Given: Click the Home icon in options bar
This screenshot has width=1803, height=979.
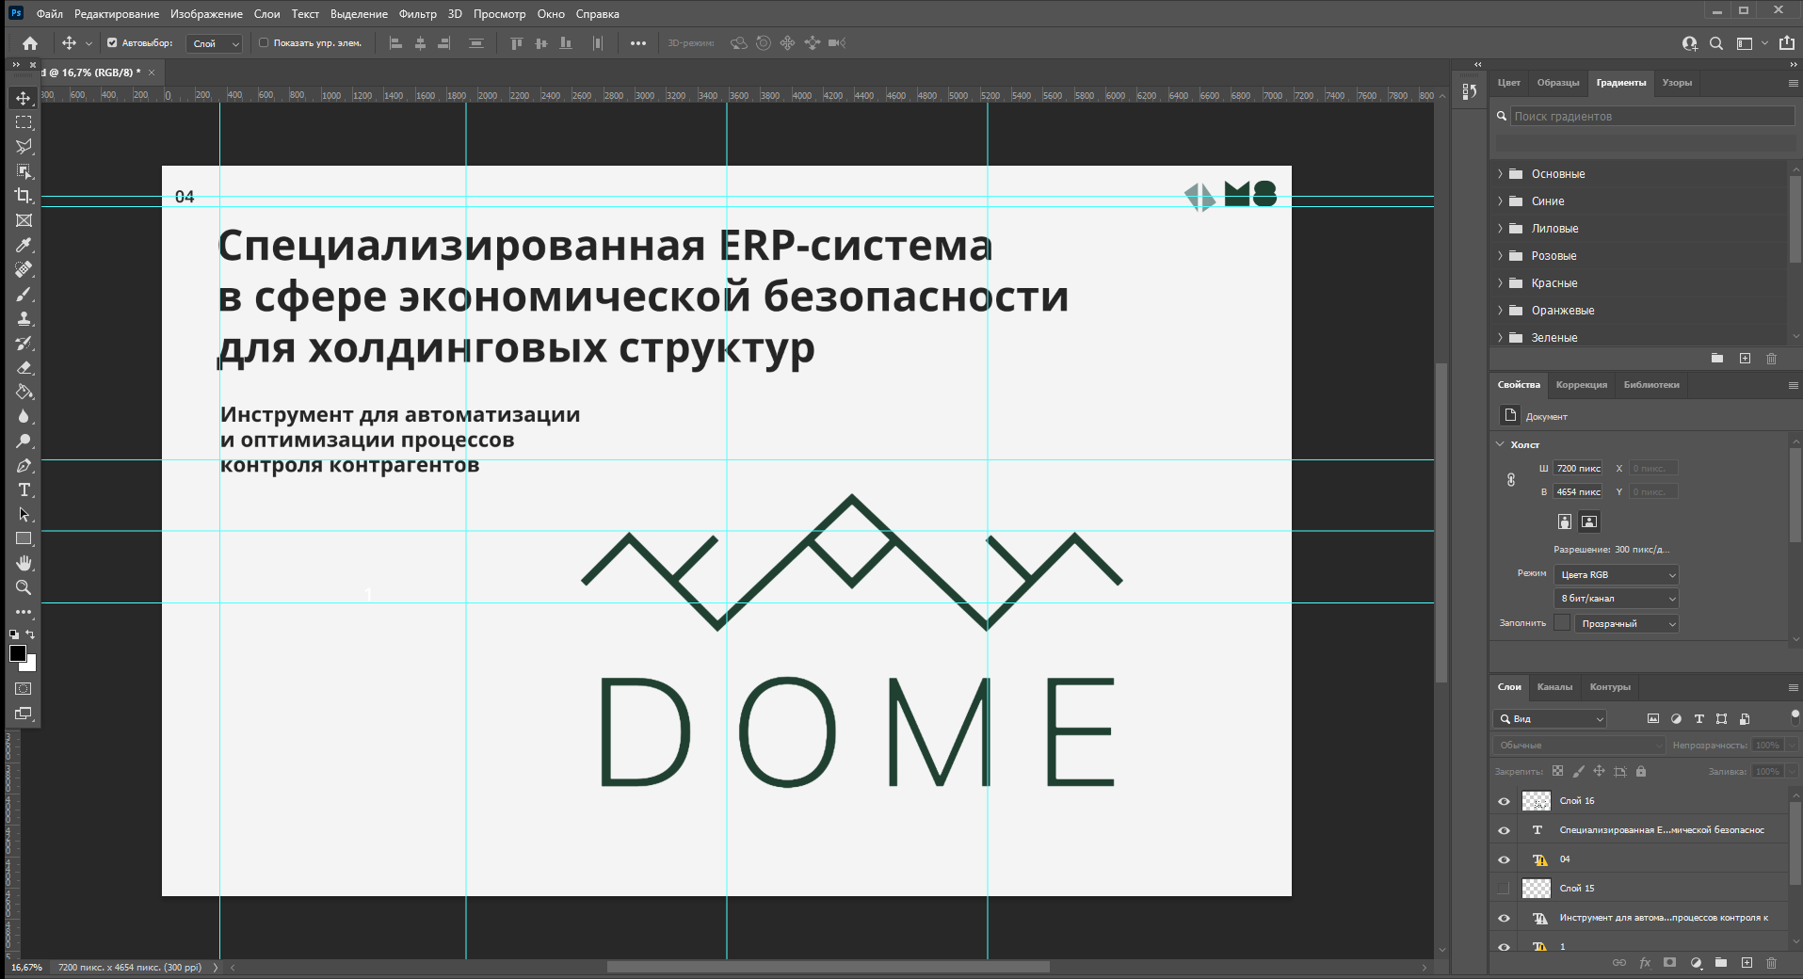Looking at the screenshot, I should [x=30, y=43].
